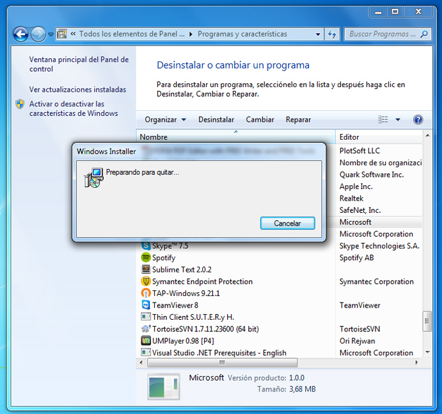The height and width of the screenshot is (414, 442).
Task: Click the refresh button beside address bar
Action: tap(332, 34)
